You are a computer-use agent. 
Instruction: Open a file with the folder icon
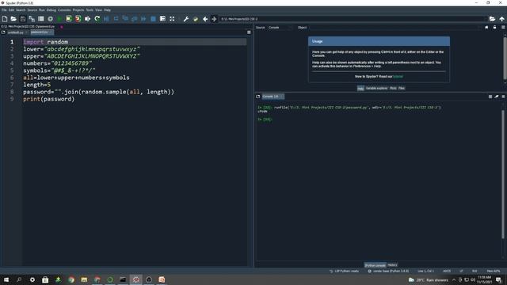point(13,19)
